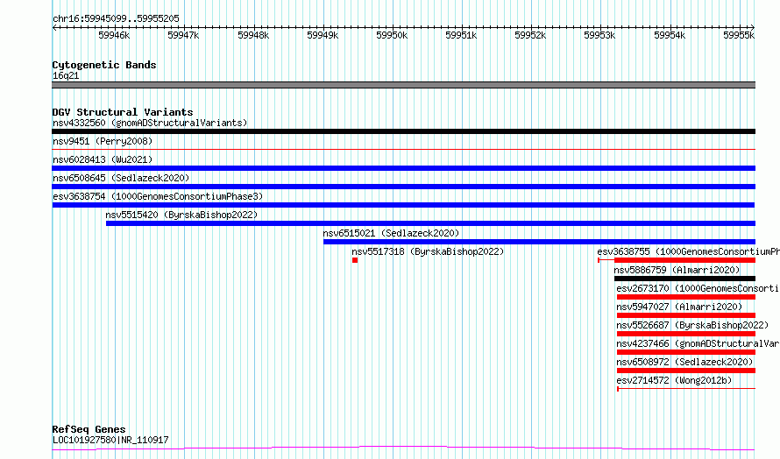Select the black nsv4332560 gnomAD variant bar
Screen dimensions: 780x459
click(403, 131)
